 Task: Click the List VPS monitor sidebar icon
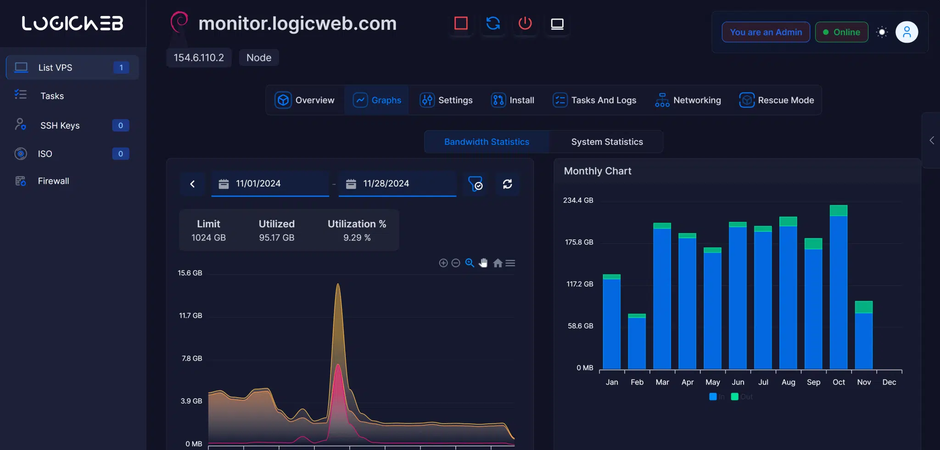[x=21, y=67]
